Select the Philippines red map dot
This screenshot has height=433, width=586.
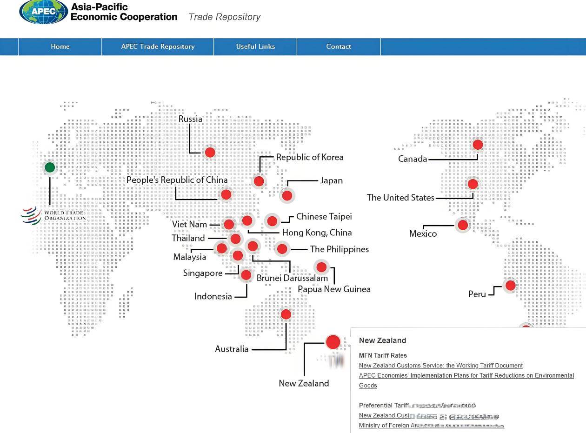[282, 249]
